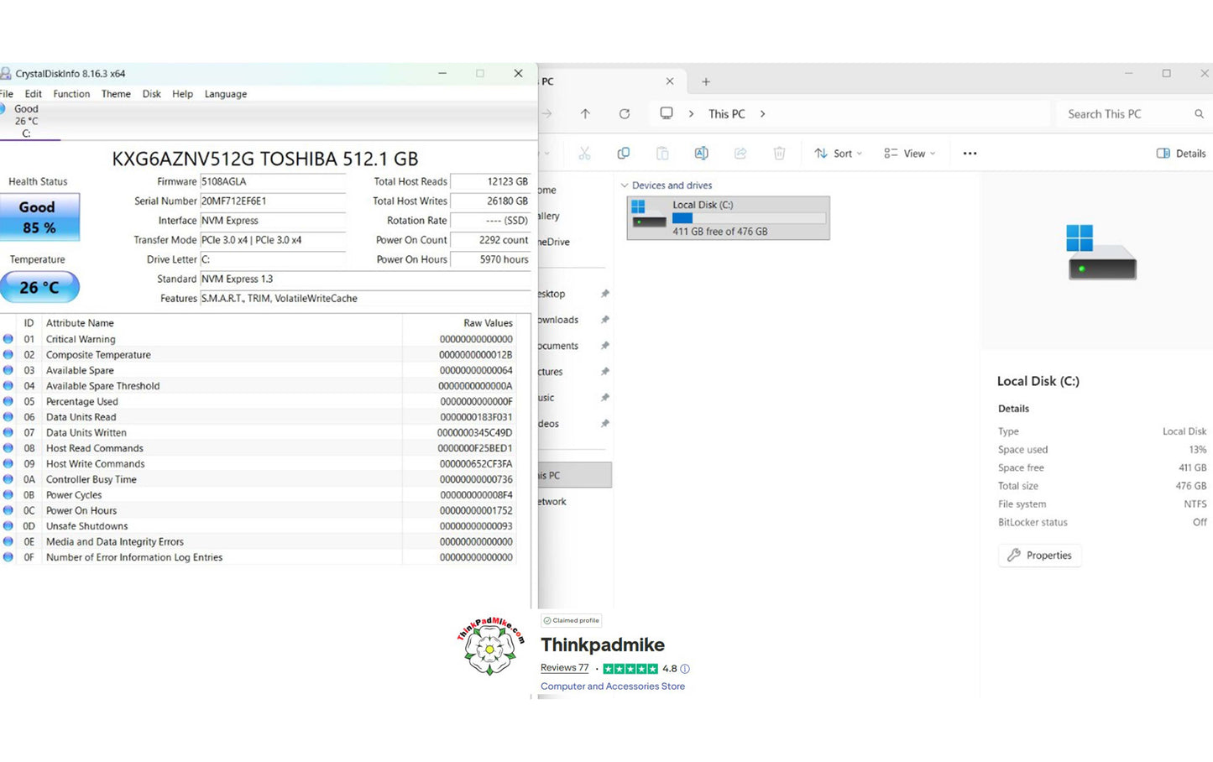The height and width of the screenshot is (762, 1213).
Task: Click the Properties button for Local Disk
Action: (x=1039, y=556)
